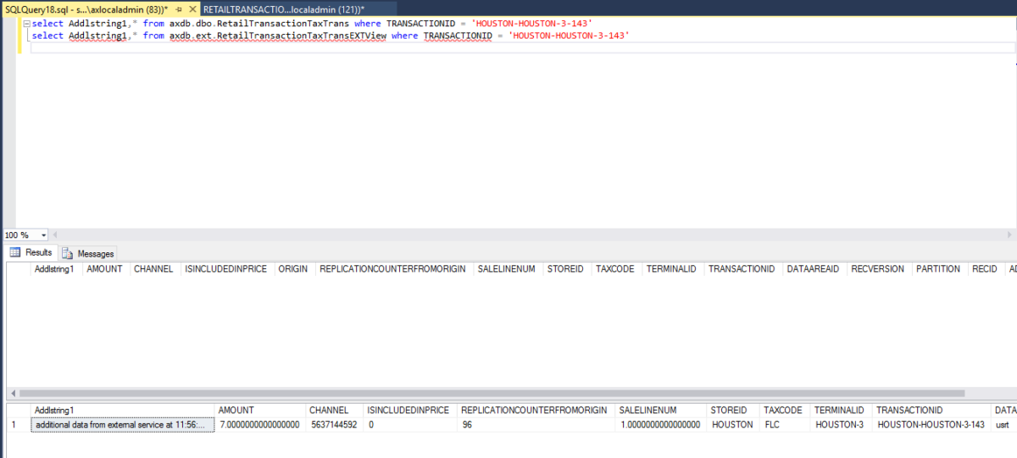Viewport: 1017px width, 458px height.
Task: Click the right arrow of the editor horizontal scrollbar
Action: (x=1009, y=235)
